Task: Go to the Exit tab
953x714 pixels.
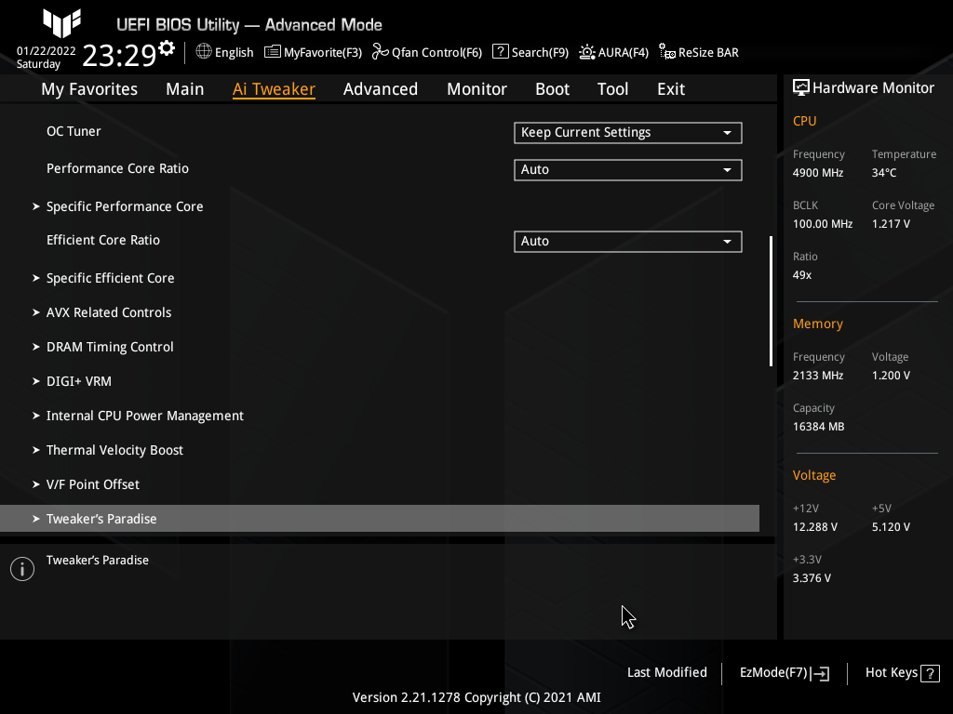Action: point(671,88)
